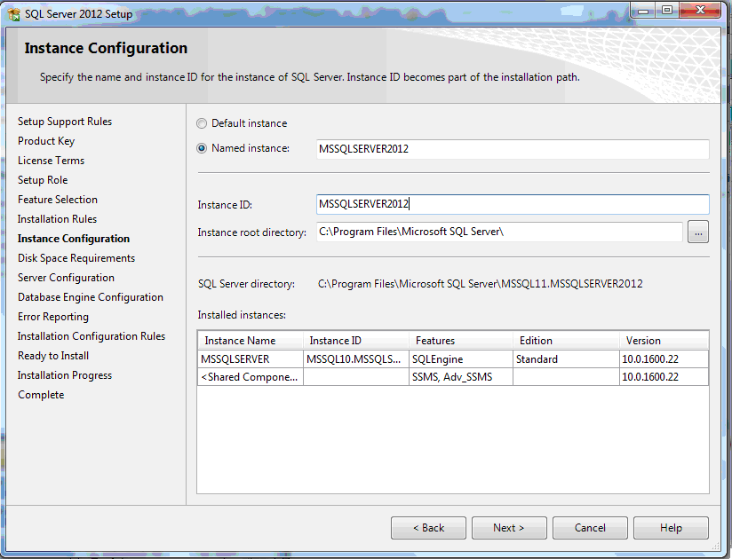Viewport: 732px width, 559px height.
Task: Cancel the SQL Server setup
Action: pyautogui.click(x=590, y=528)
